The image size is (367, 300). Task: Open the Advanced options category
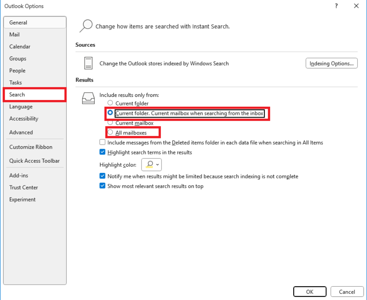click(x=35, y=132)
